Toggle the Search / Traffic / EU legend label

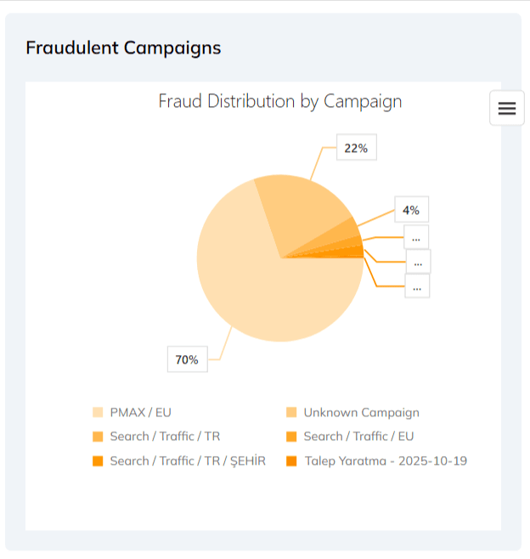358,437
